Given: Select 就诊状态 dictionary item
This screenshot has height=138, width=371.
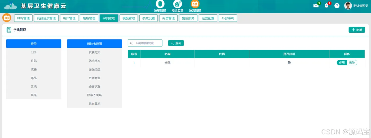Looking at the screenshot, I should [94, 61].
